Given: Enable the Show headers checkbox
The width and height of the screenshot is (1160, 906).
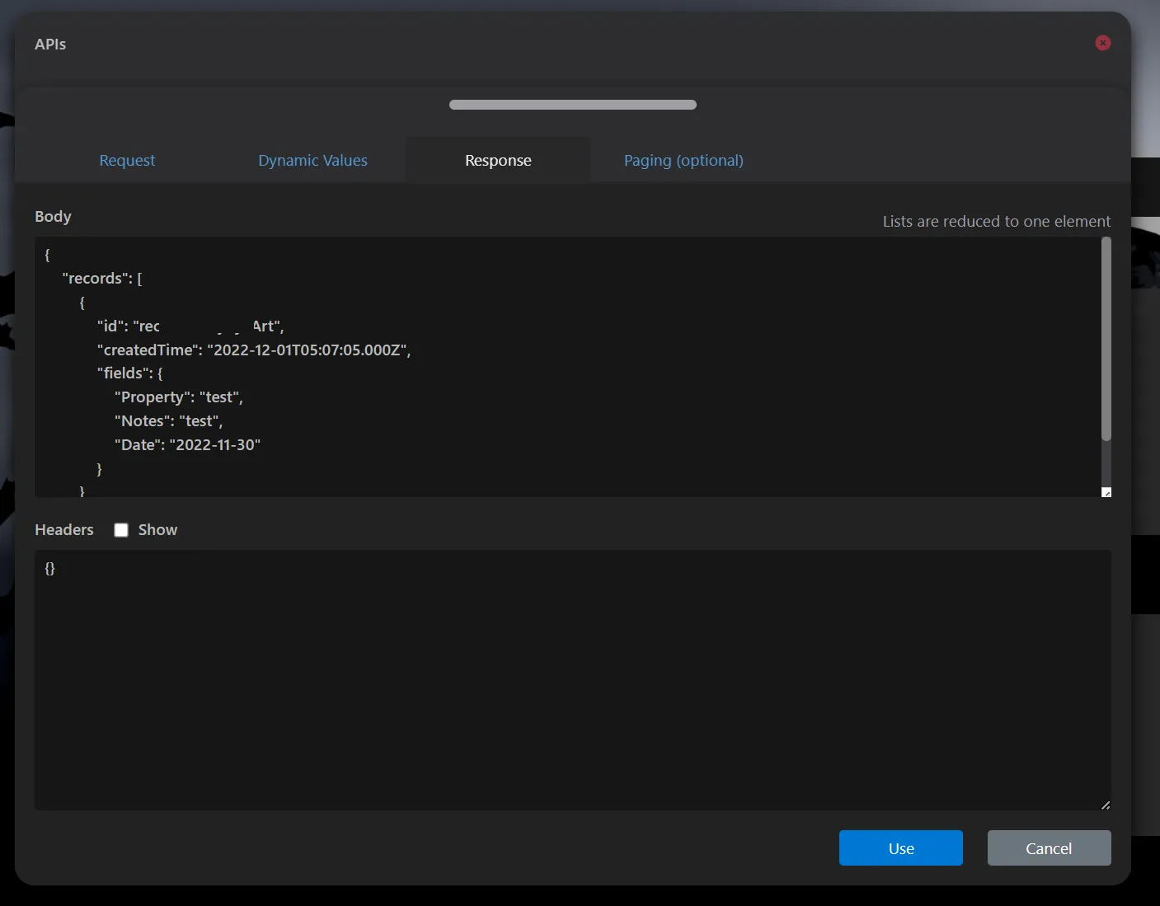Looking at the screenshot, I should pyautogui.click(x=121, y=530).
